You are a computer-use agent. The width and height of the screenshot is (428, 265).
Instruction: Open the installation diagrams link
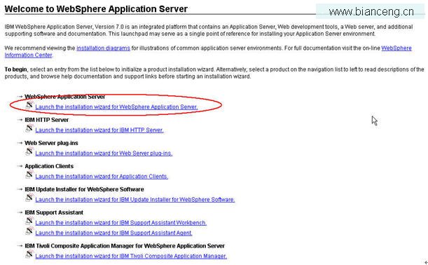pos(103,48)
